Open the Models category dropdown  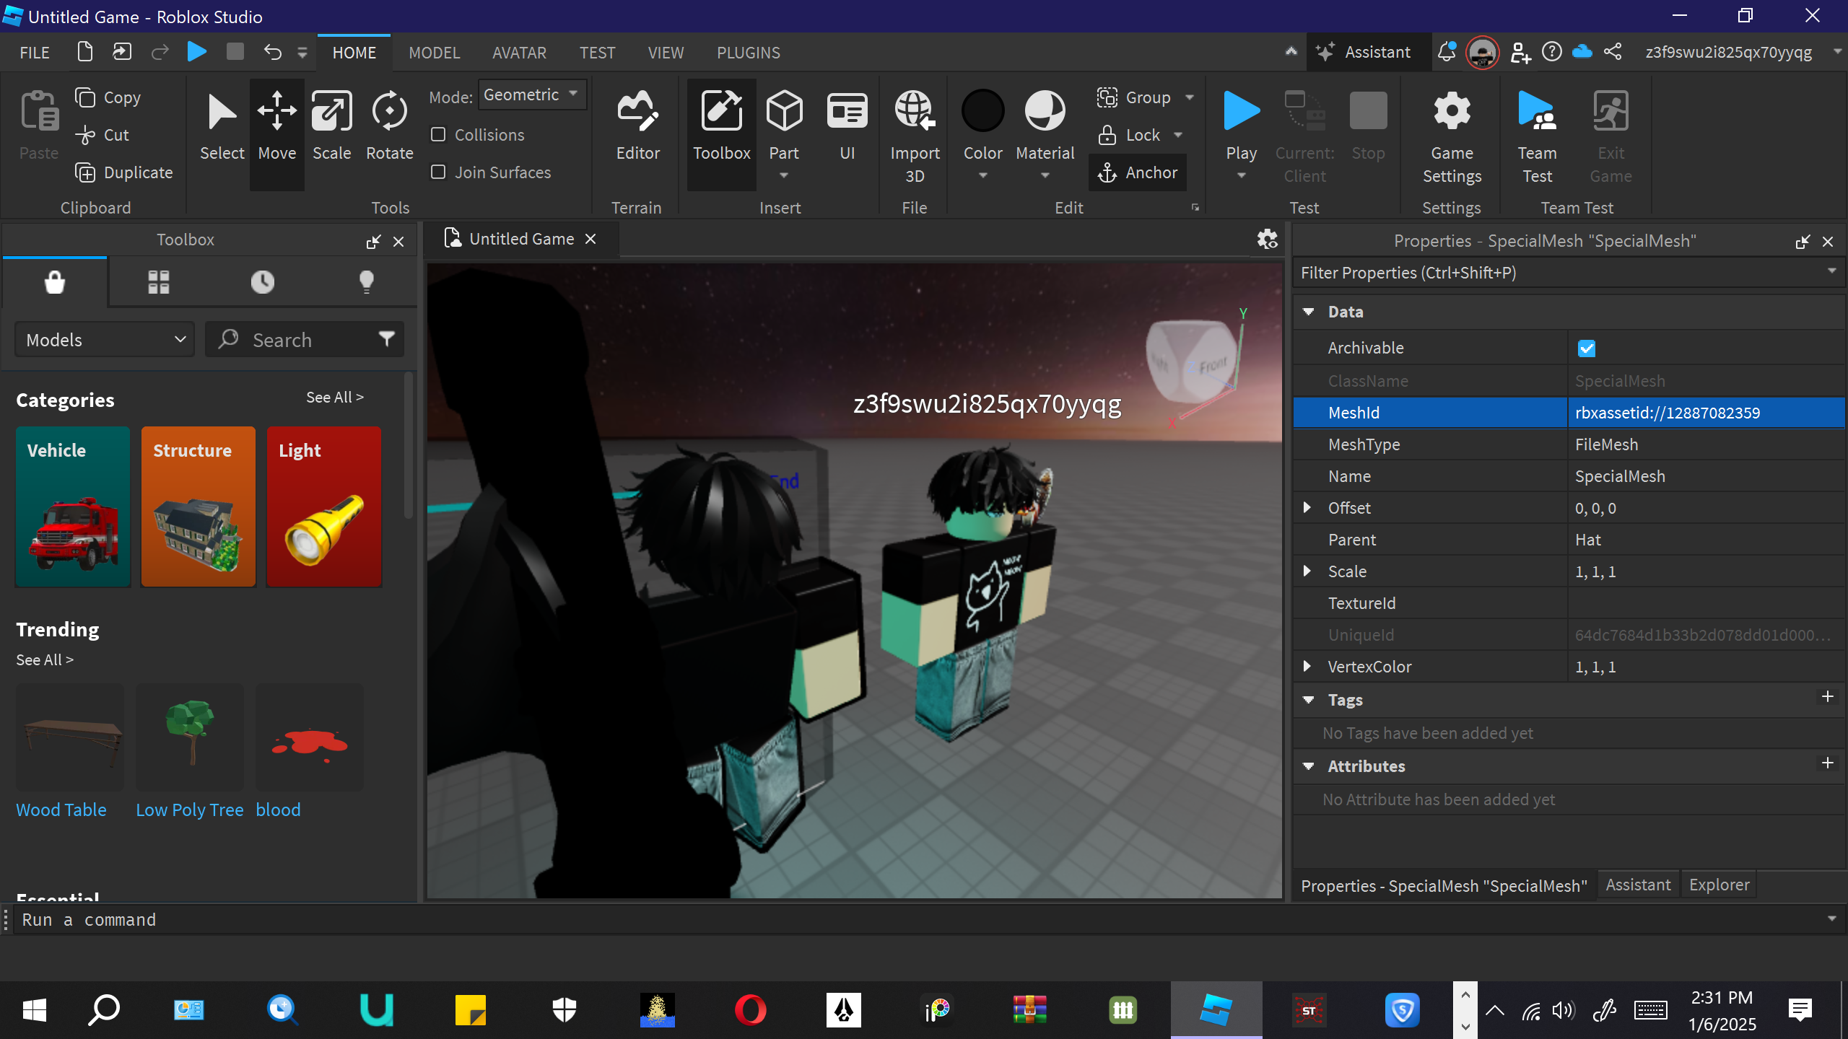pos(105,340)
